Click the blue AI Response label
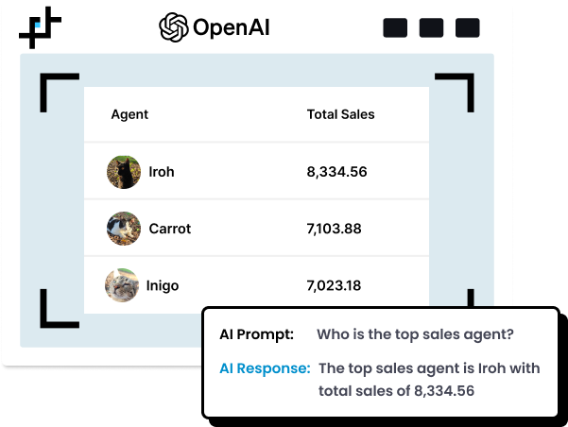The height and width of the screenshot is (427, 568). click(x=264, y=368)
